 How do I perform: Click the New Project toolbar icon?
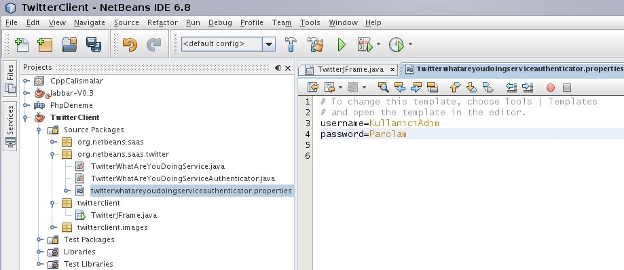(x=45, y=44)
